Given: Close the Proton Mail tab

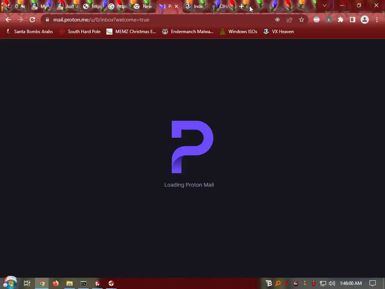Looking at the screenshot, I should tap(176, 7).
